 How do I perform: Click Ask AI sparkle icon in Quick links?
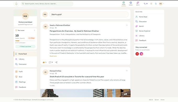click(x=136, y=26)
